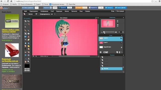Viewport: 161px width, 90px height.
Task: Open the opacity dropdown arrow
Action: (x=55, y=14)
